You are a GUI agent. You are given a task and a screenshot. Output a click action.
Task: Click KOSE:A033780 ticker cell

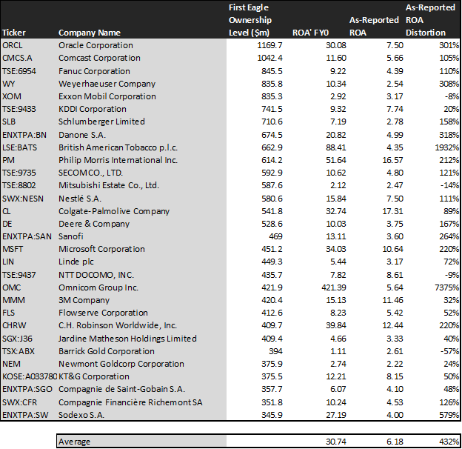(30, 376)
